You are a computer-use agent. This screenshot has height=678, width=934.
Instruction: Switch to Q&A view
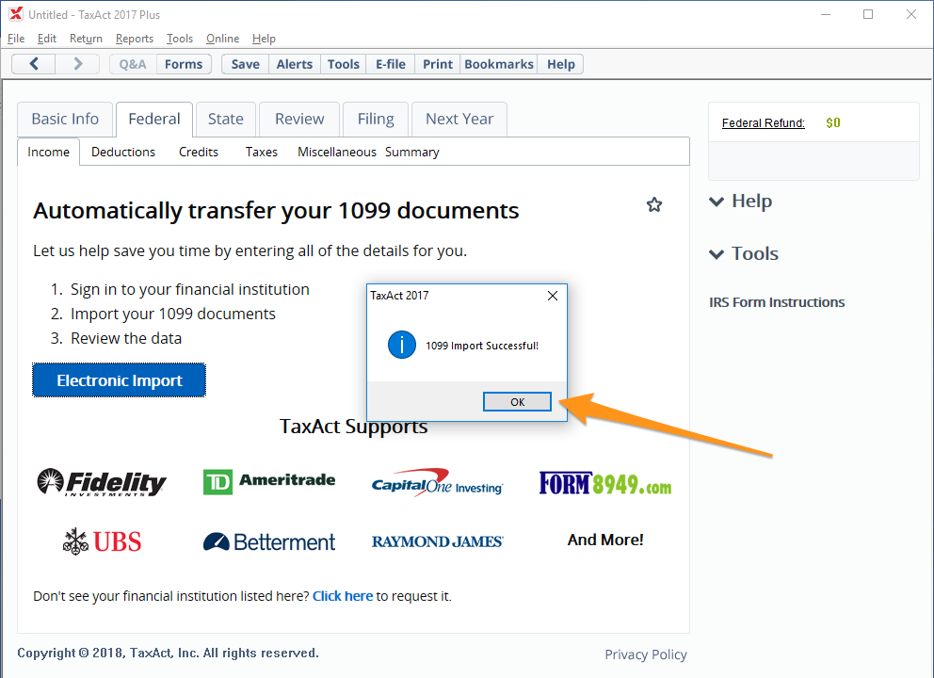tap(133, 64)
